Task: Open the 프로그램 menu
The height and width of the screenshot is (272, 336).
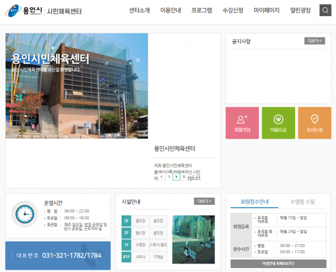Action: (202, 10)
